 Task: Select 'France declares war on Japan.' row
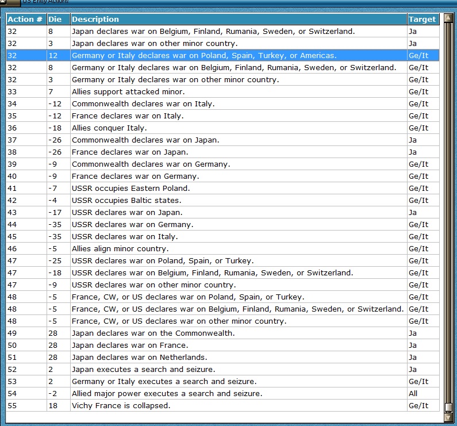[222, 152]
